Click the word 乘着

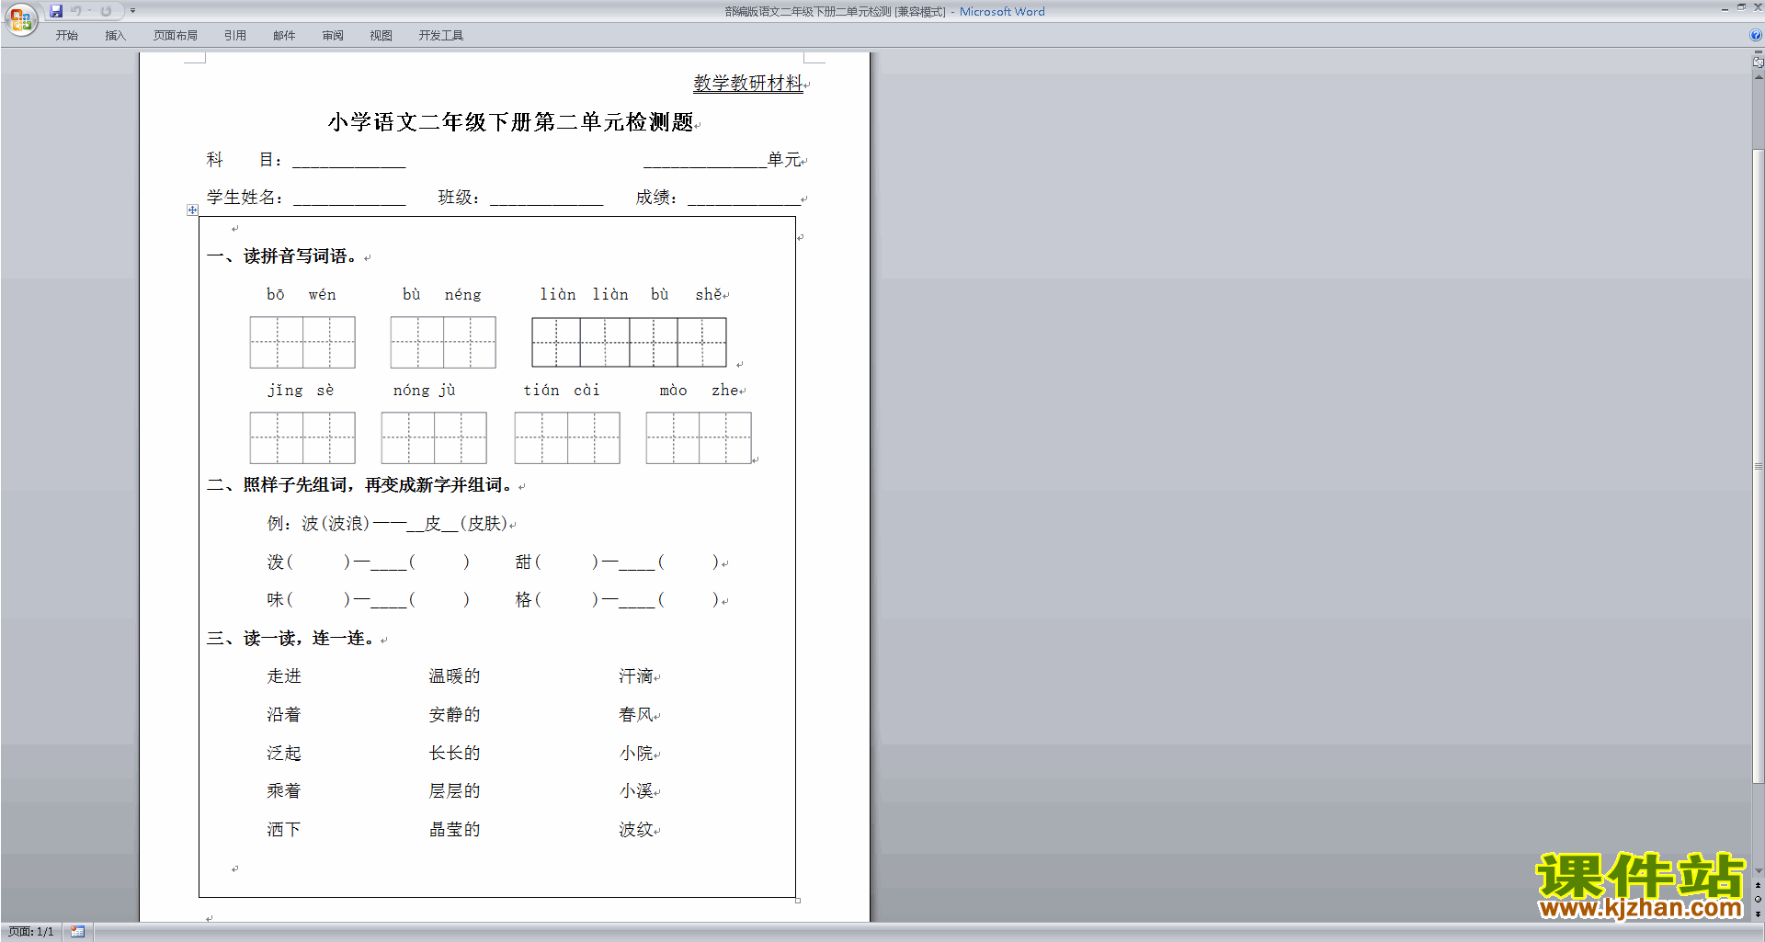(x=284, y=791)
